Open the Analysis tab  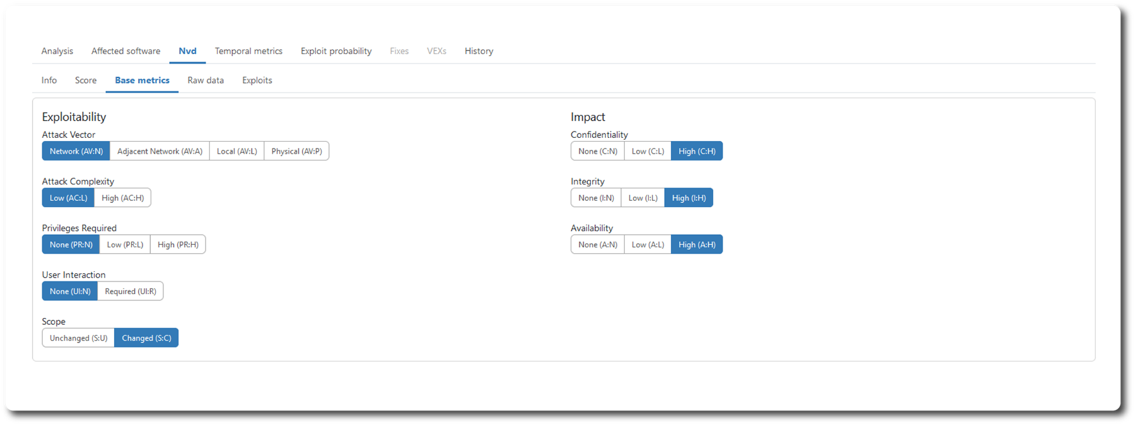pyautogui.click(x=57, y=51)
